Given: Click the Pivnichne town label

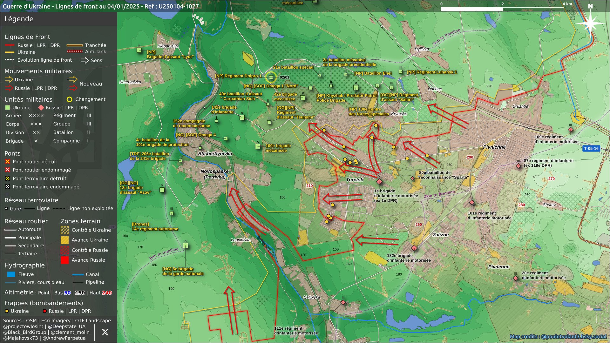Looking at the screenshot, I should pyautogui.click(x=494, y=147).
